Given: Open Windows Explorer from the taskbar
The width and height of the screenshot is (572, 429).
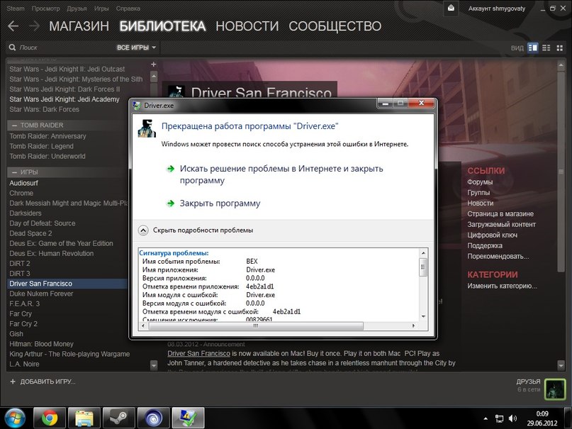Looking at the screenshot, I should [x=84, y=418].
